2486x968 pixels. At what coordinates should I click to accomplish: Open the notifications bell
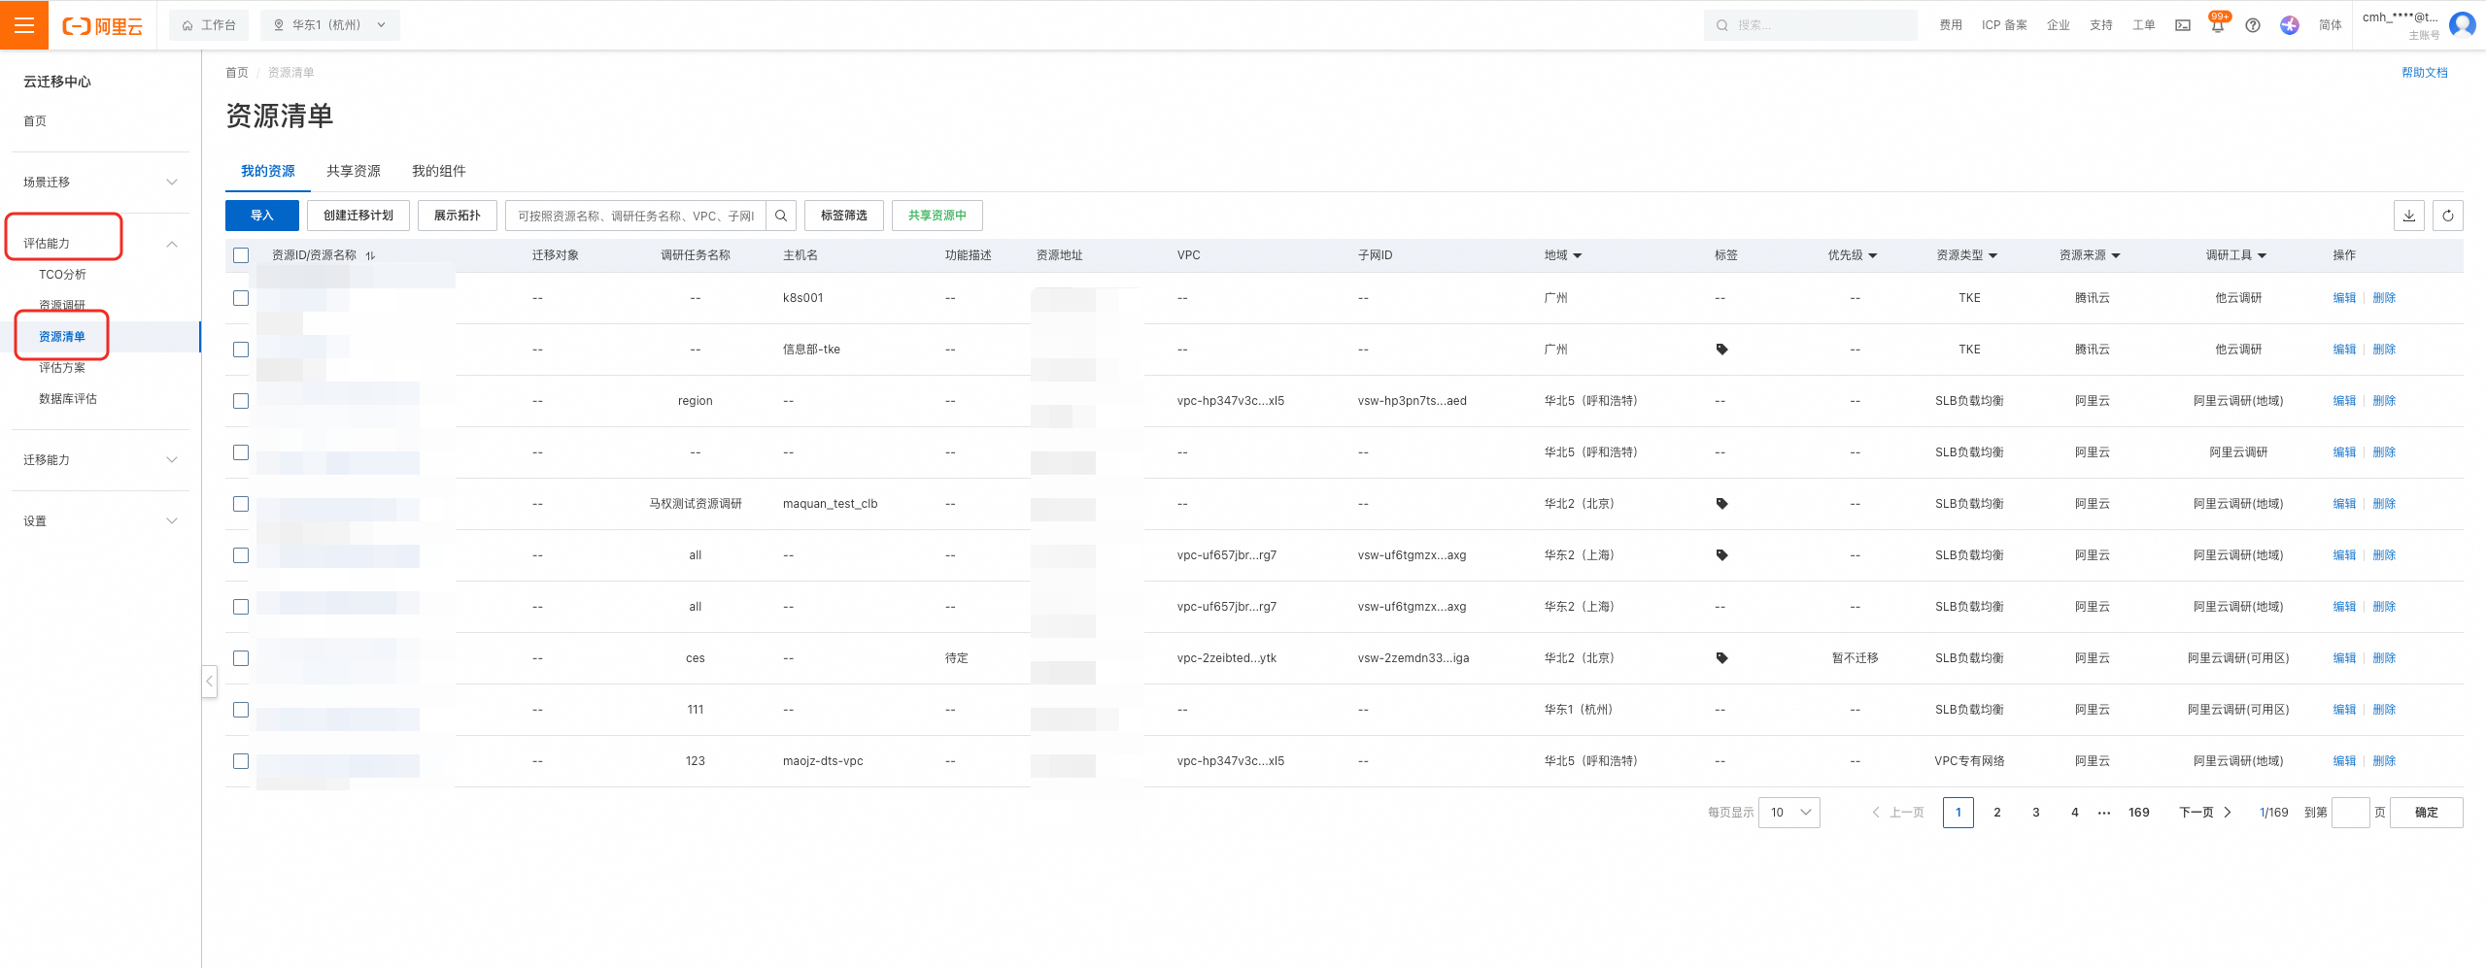click(x=2217, y=25)
